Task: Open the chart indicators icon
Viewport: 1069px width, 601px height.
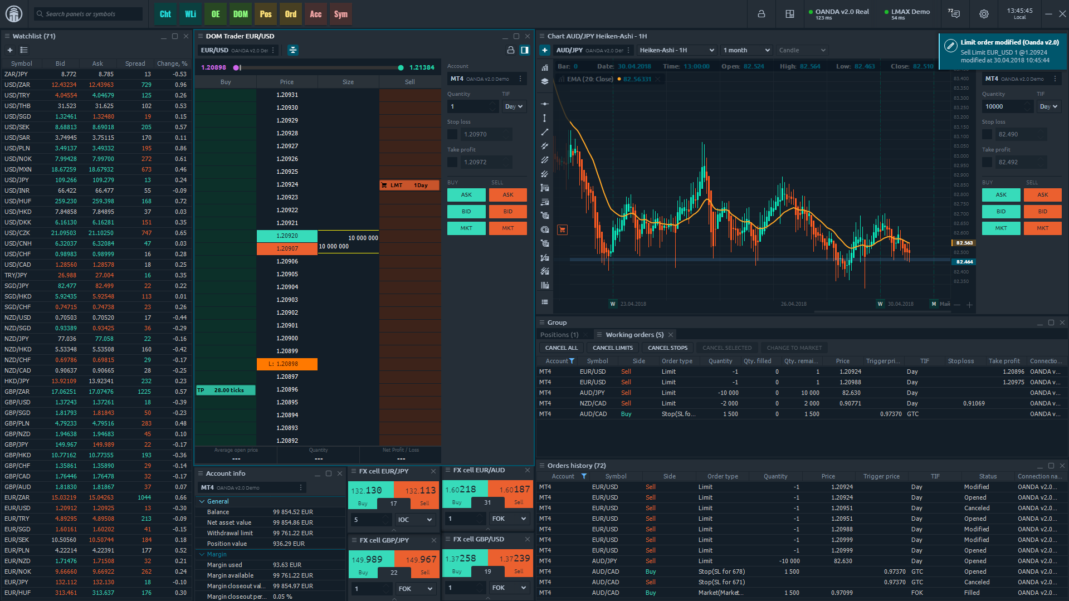Action: point(545,67)
